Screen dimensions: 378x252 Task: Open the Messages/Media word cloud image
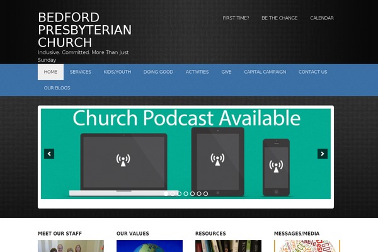[x=307, y=246]
